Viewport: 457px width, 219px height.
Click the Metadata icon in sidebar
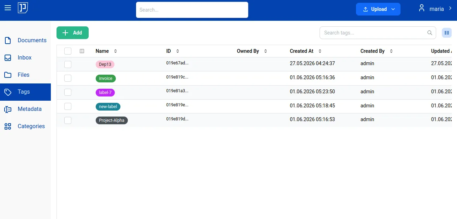tap(8, 109)
